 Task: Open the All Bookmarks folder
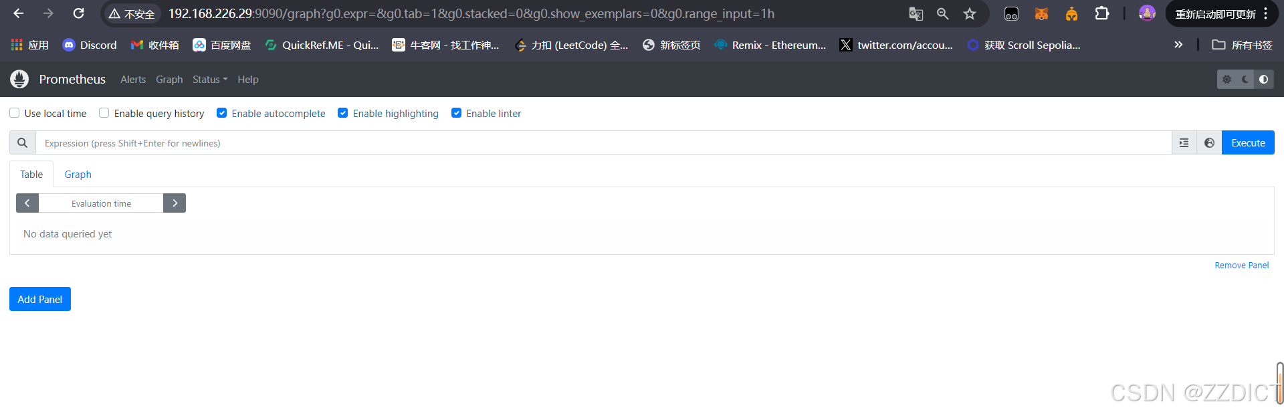pos(1242,45)
